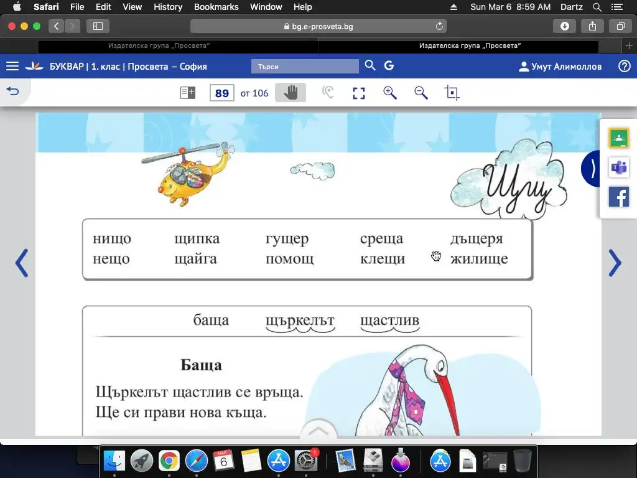Open the Bookmarks menu

pos(216,7)
